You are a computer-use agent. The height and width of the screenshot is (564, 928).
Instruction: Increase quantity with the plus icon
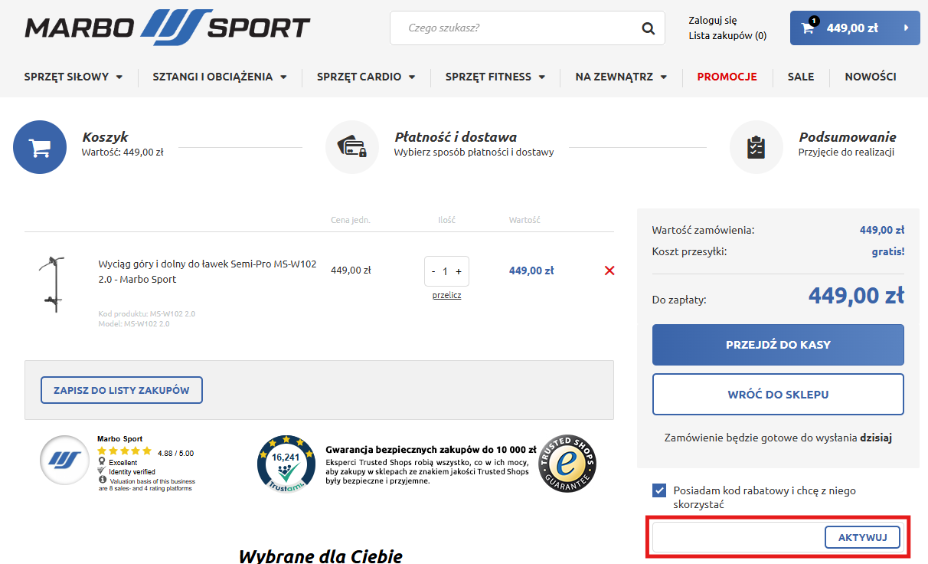(x=458, y=271)
